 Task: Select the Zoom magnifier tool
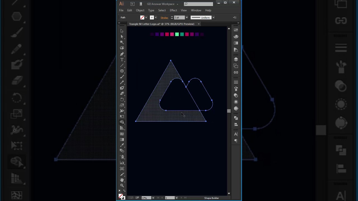point(122,186)
